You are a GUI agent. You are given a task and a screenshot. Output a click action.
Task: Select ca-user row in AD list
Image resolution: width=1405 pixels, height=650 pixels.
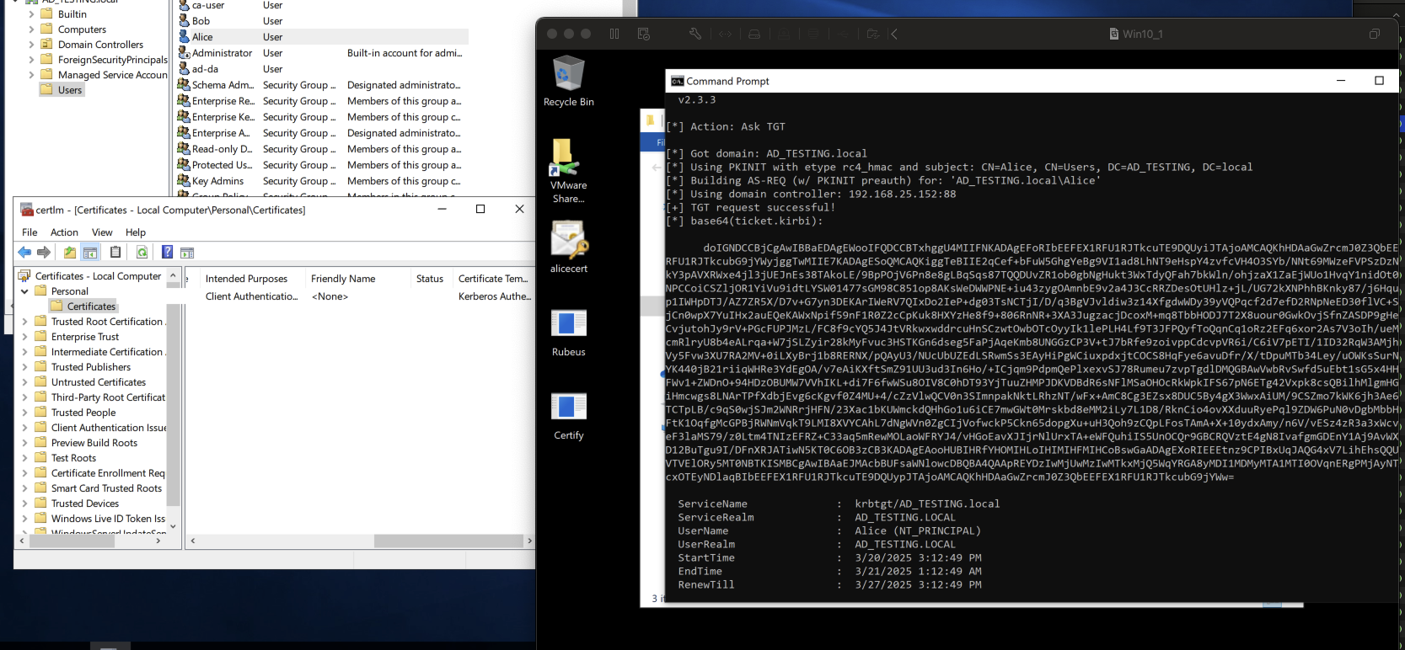coord(323,5)
